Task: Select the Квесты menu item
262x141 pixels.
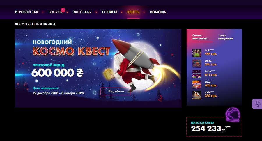Action: pyautogui.click(x=133, y=12)
